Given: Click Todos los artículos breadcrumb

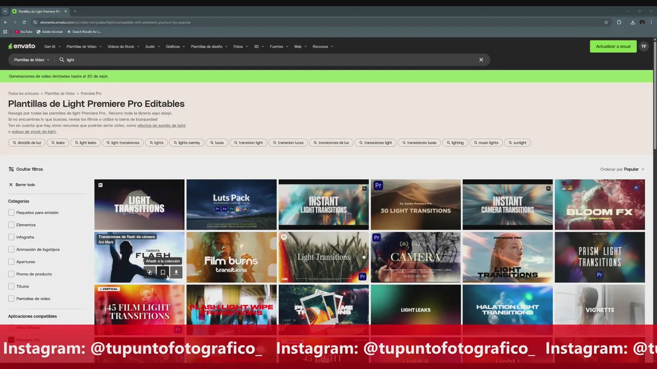Looking at the screenshot, I should pyautogui.click(x=23, y=94).
